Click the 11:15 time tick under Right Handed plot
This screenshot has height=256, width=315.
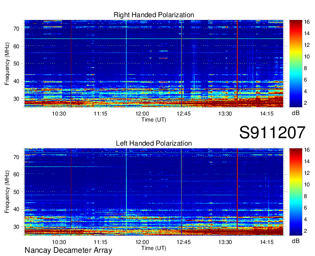(x=101, y=114)
